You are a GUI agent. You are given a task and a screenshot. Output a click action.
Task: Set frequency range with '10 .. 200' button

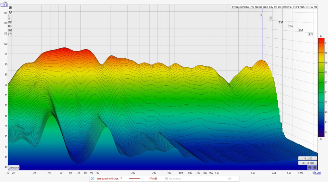308,158
